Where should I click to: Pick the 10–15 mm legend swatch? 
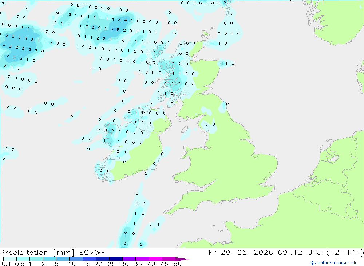(x=76, y=259)
